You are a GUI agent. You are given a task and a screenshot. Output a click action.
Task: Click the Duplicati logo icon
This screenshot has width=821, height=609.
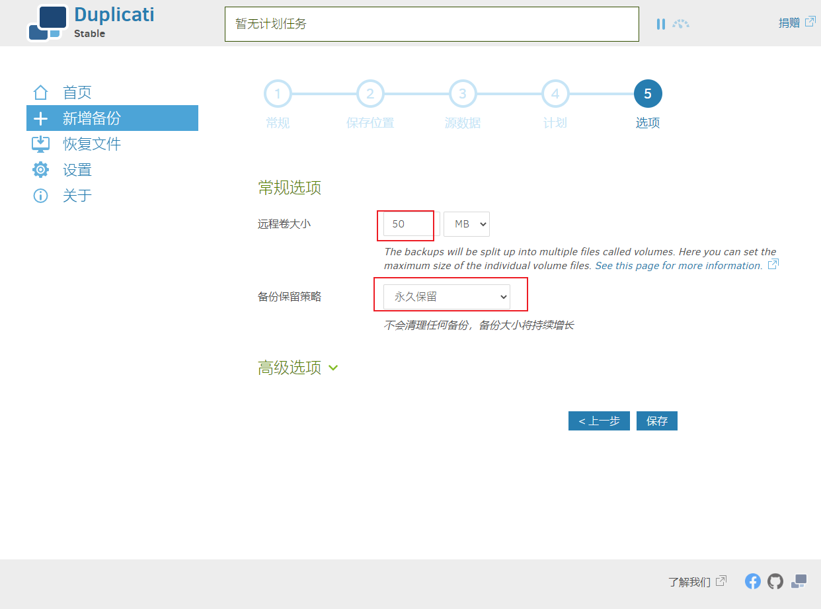pos(48,23)
